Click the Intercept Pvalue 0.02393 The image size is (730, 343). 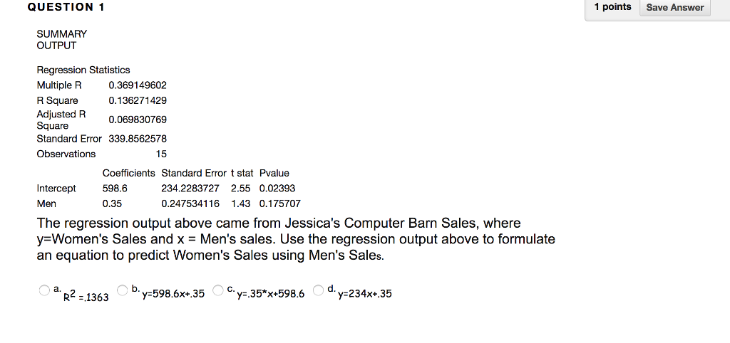[277, 189]
